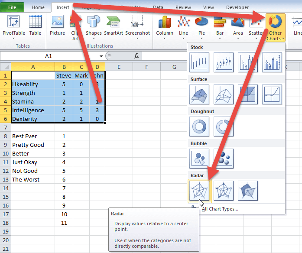This screenshot has width=302, height=253.
Task: Switch to the Home tab
Action: [38, 7]
